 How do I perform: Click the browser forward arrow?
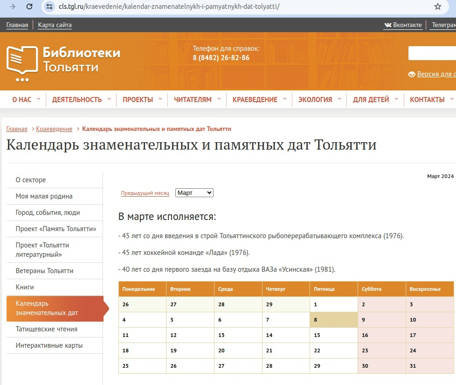[x=13, y=7]
